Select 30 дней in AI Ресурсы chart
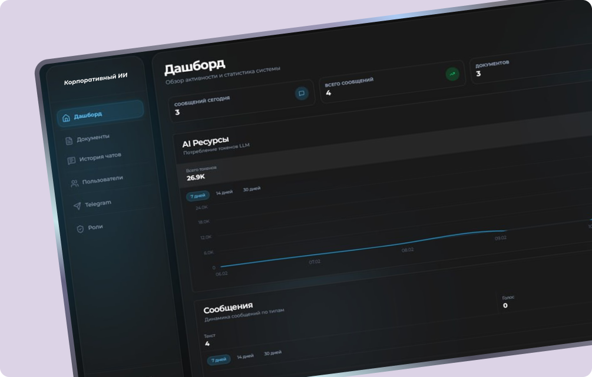The width and height of the screenshot is (592, 377). (252, 189)
